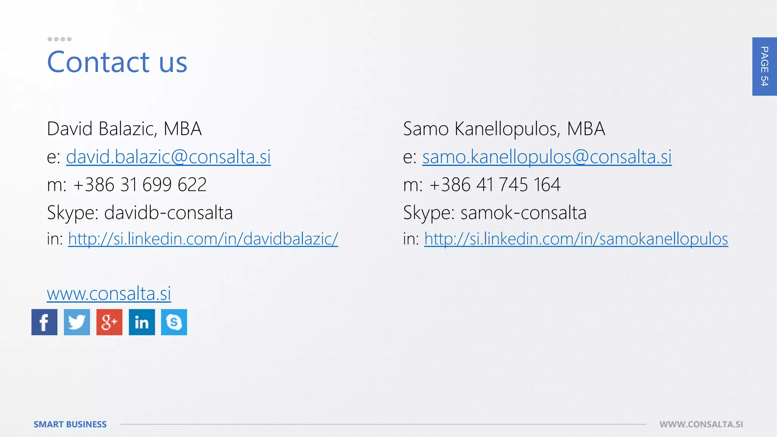777x437 pixels.
Task: Click phone number +386 41 745 164
Action: point(495,185)
